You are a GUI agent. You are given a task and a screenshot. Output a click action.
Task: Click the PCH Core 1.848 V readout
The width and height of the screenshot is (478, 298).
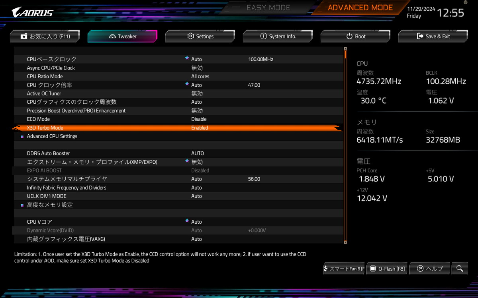372,179
